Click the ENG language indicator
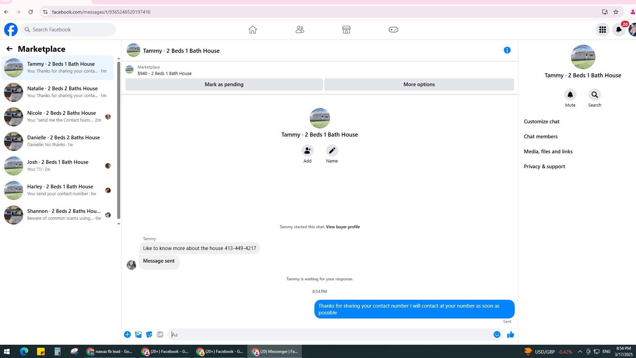Image resolution: width=636 pixels, height=358 pixels. [606, 352]
